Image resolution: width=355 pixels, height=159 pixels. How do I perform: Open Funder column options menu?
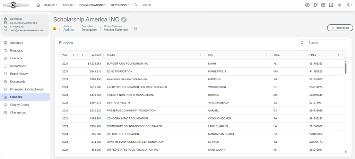[x=201, y=55]
